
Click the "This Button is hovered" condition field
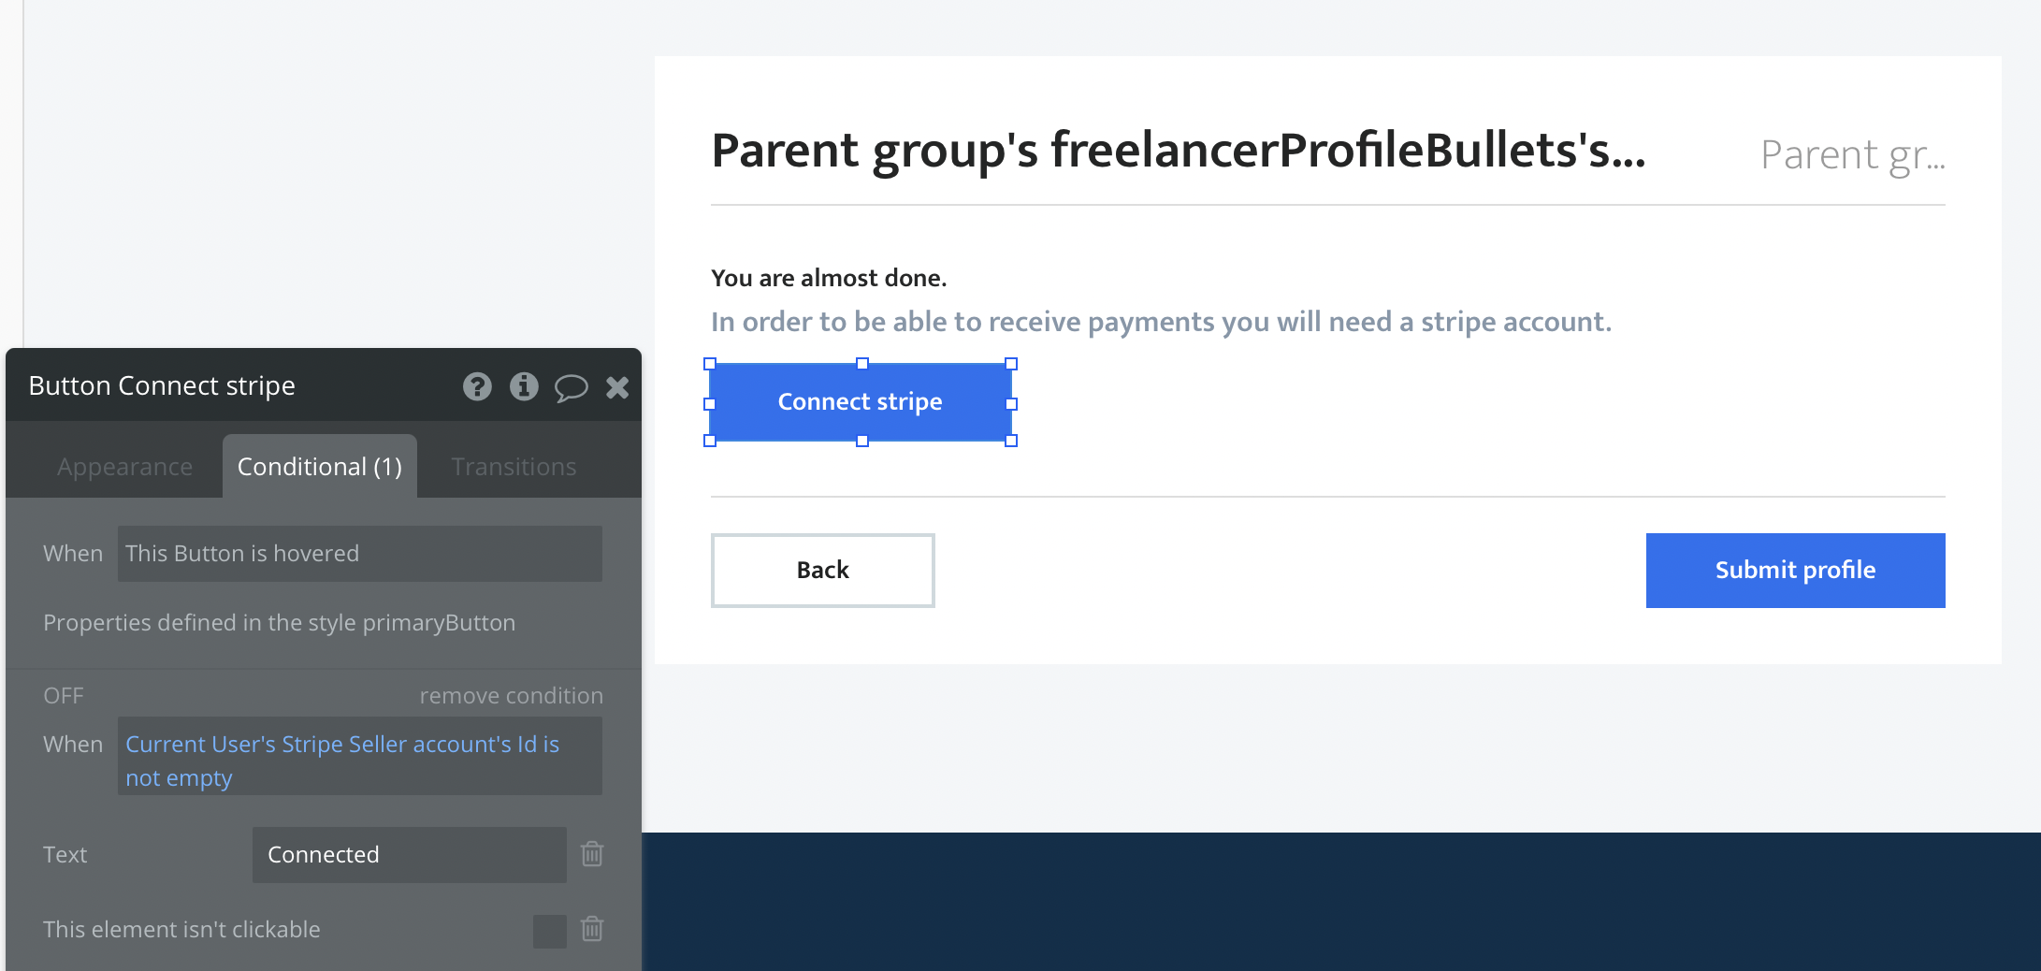[x=359, y=554]
